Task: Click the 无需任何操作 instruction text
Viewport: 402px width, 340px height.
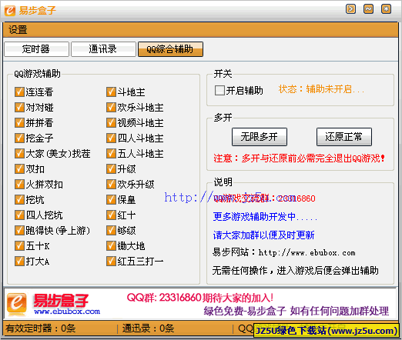Action: click(295, 271)
